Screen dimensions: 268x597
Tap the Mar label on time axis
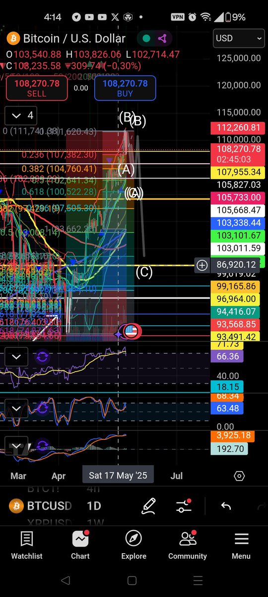[x=18, y=476]
